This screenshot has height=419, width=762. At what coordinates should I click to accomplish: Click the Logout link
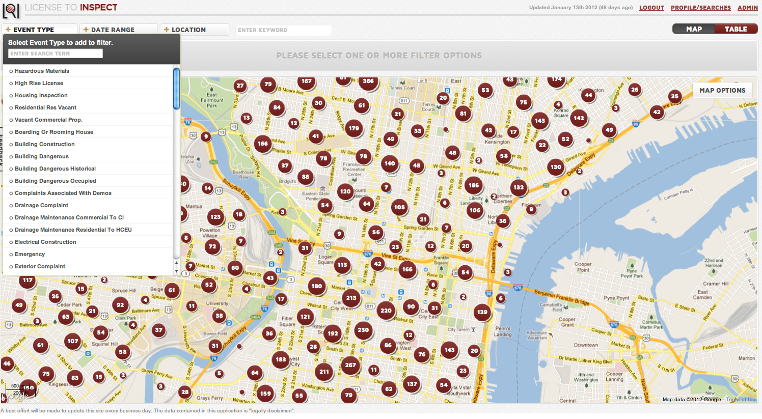coord(651,8)
